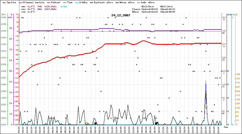Click the Měsíc moonrise time Východ:16:18

[x=150, y=12]
